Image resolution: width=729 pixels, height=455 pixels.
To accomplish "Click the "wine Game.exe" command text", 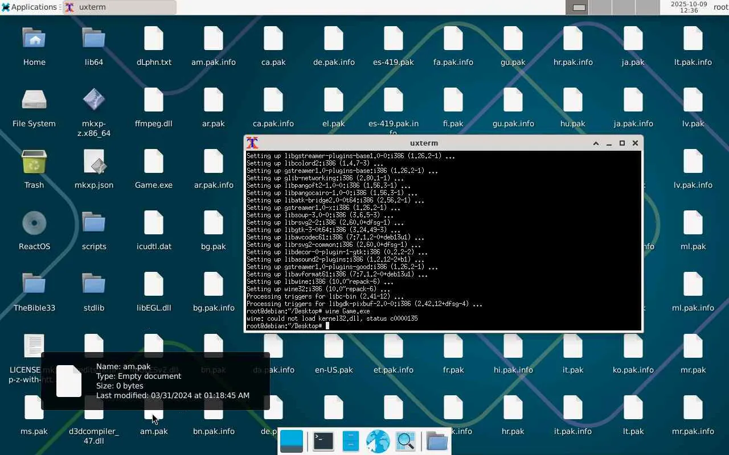I will 347,311.
